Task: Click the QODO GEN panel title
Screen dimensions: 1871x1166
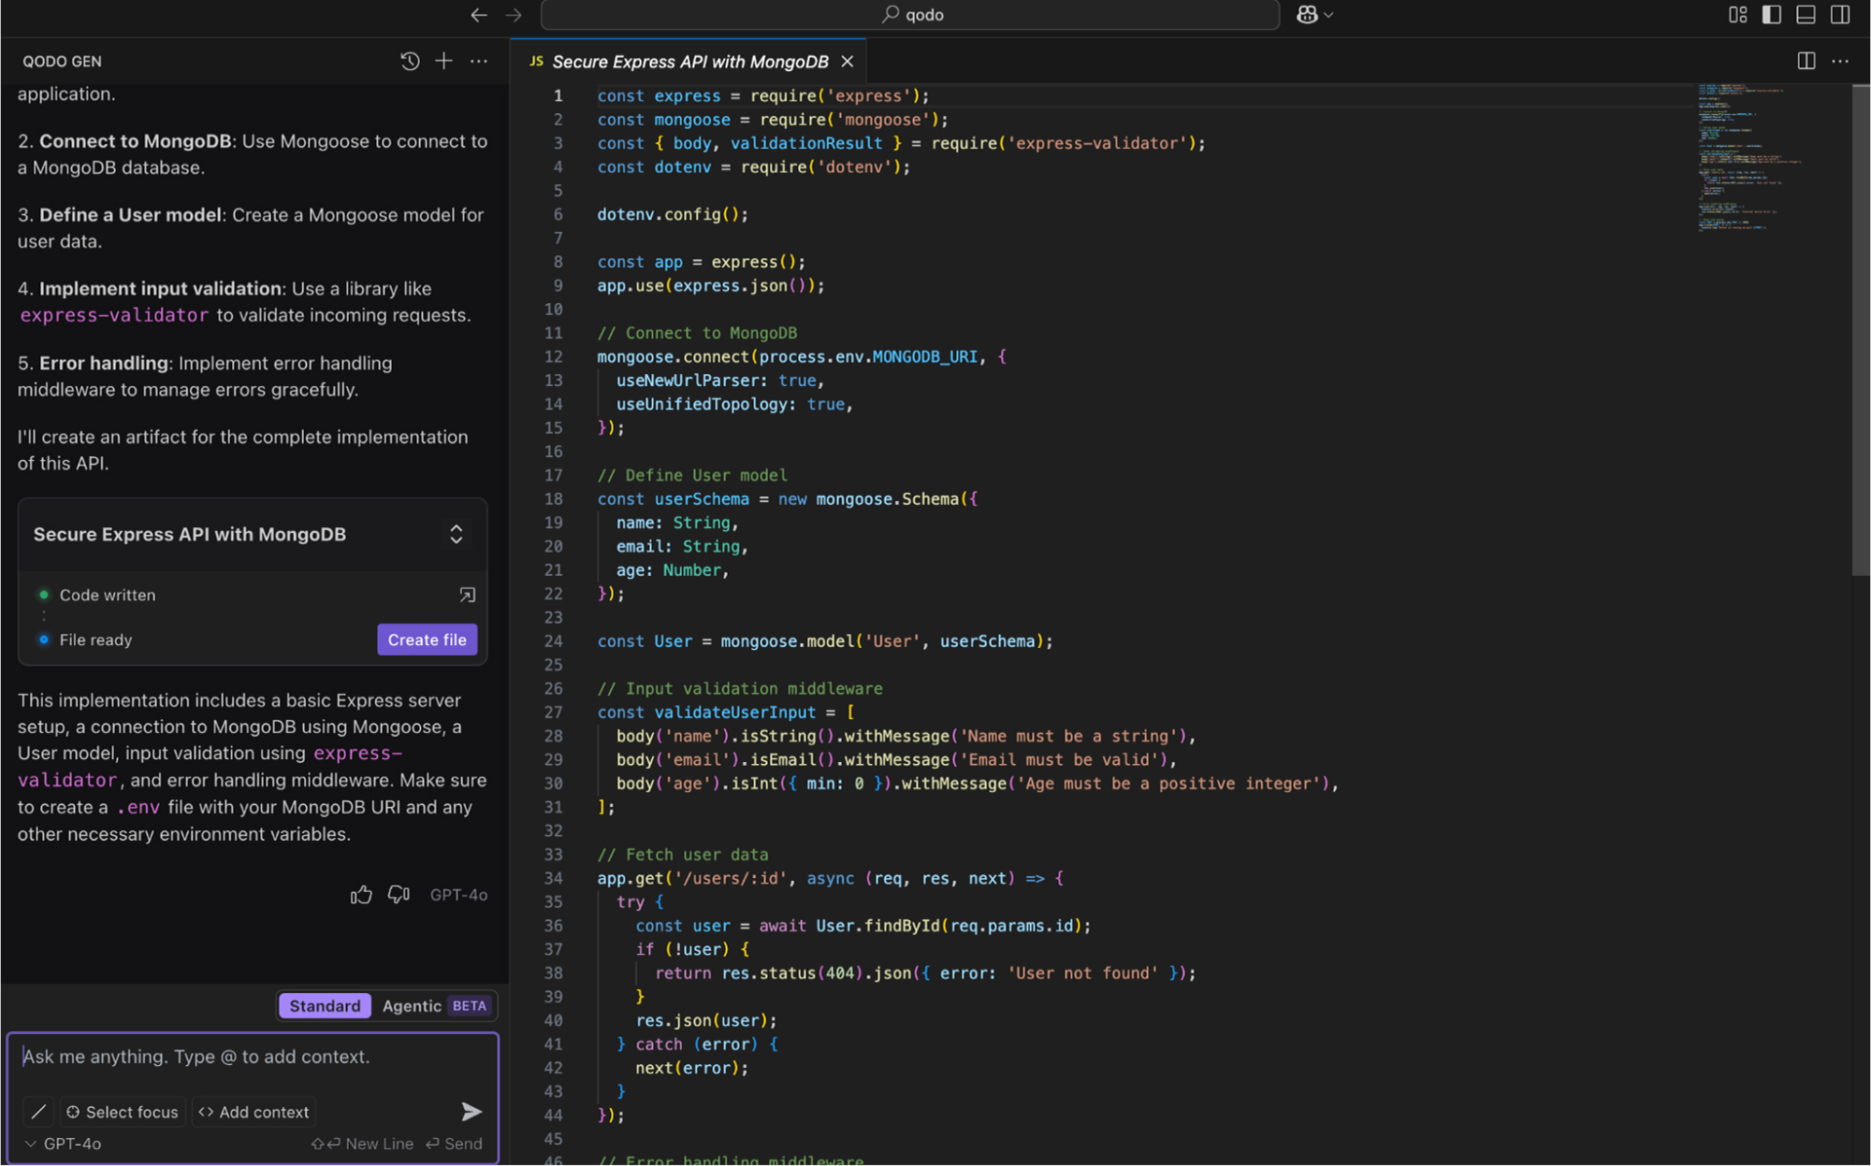Action: tap(62, 62)
